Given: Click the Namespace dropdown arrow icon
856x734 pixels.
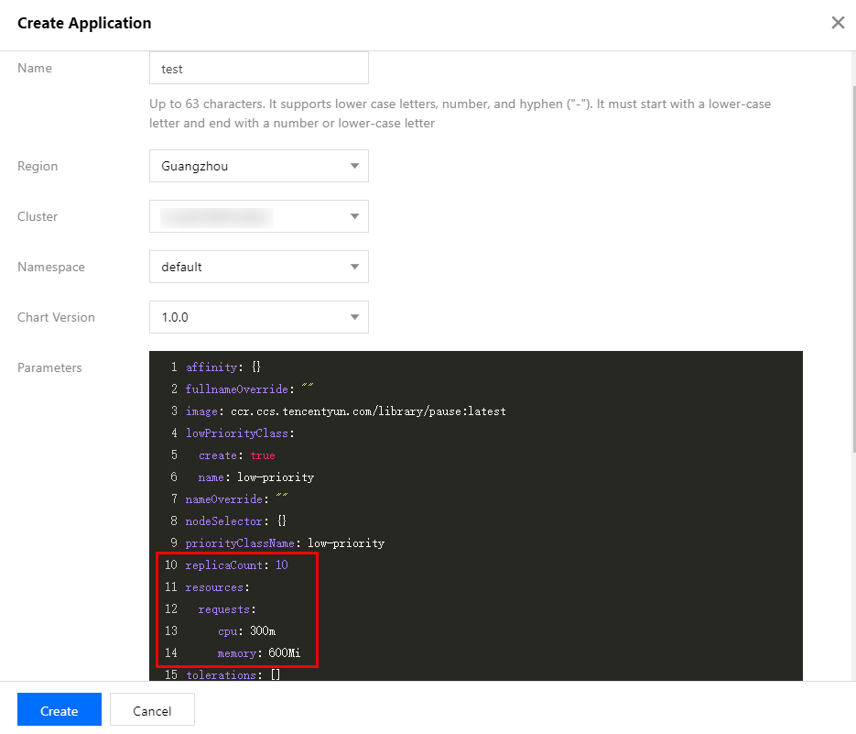Looking at the screenshot, I should [354, 267].
